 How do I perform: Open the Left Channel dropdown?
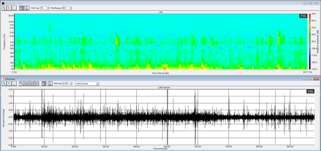click(97, 84)
